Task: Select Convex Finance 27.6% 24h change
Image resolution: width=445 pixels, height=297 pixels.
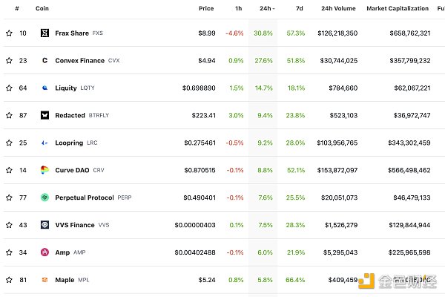Action: [x=263, y=61]
